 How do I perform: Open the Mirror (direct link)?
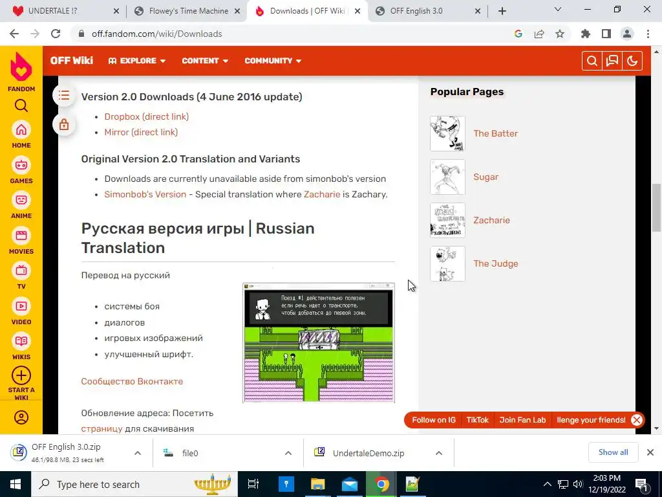click(x=141, y=132)
